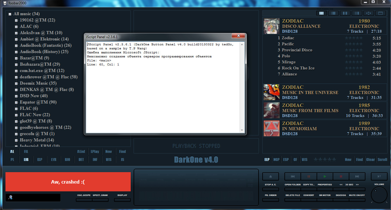
Task: Click the VOLUME knob
Action: pos(379,195)
